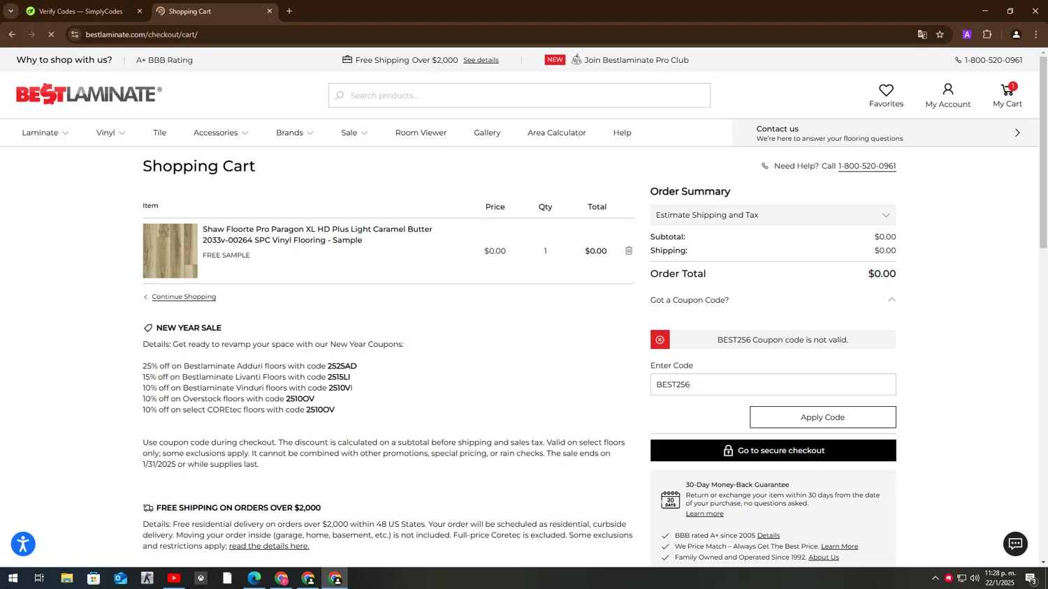The image size is (1048, 589).
Task: Expand the Brands menu
Action: click(295, 133)
